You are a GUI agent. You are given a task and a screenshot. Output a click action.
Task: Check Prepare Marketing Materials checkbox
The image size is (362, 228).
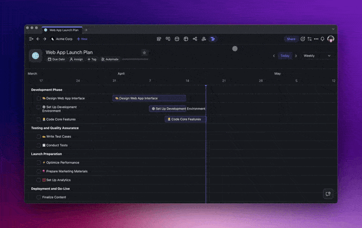click(38, 172)
